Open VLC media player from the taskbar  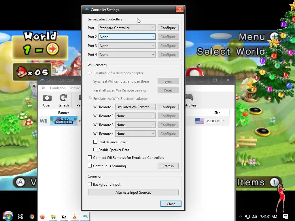coord(75,216)
